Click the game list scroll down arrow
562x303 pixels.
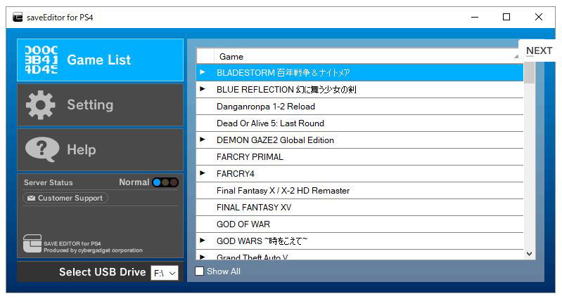tap(529, 254)
